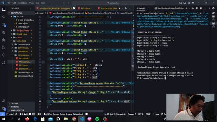This screenshot has height=122, width=217.
Task: Open settings.json in the explorer
Action: pyautogui.click(x=23, y=27)
